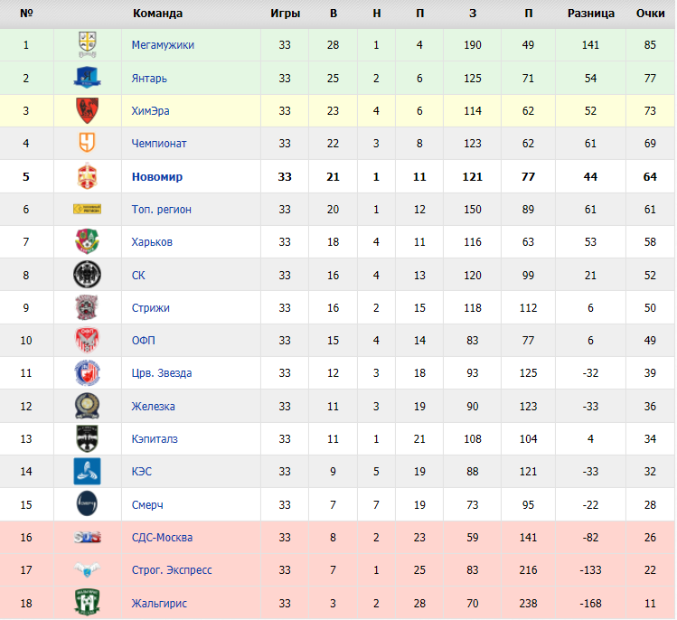
Task: Open the Железка team link
Action: (x=154, y=407)
